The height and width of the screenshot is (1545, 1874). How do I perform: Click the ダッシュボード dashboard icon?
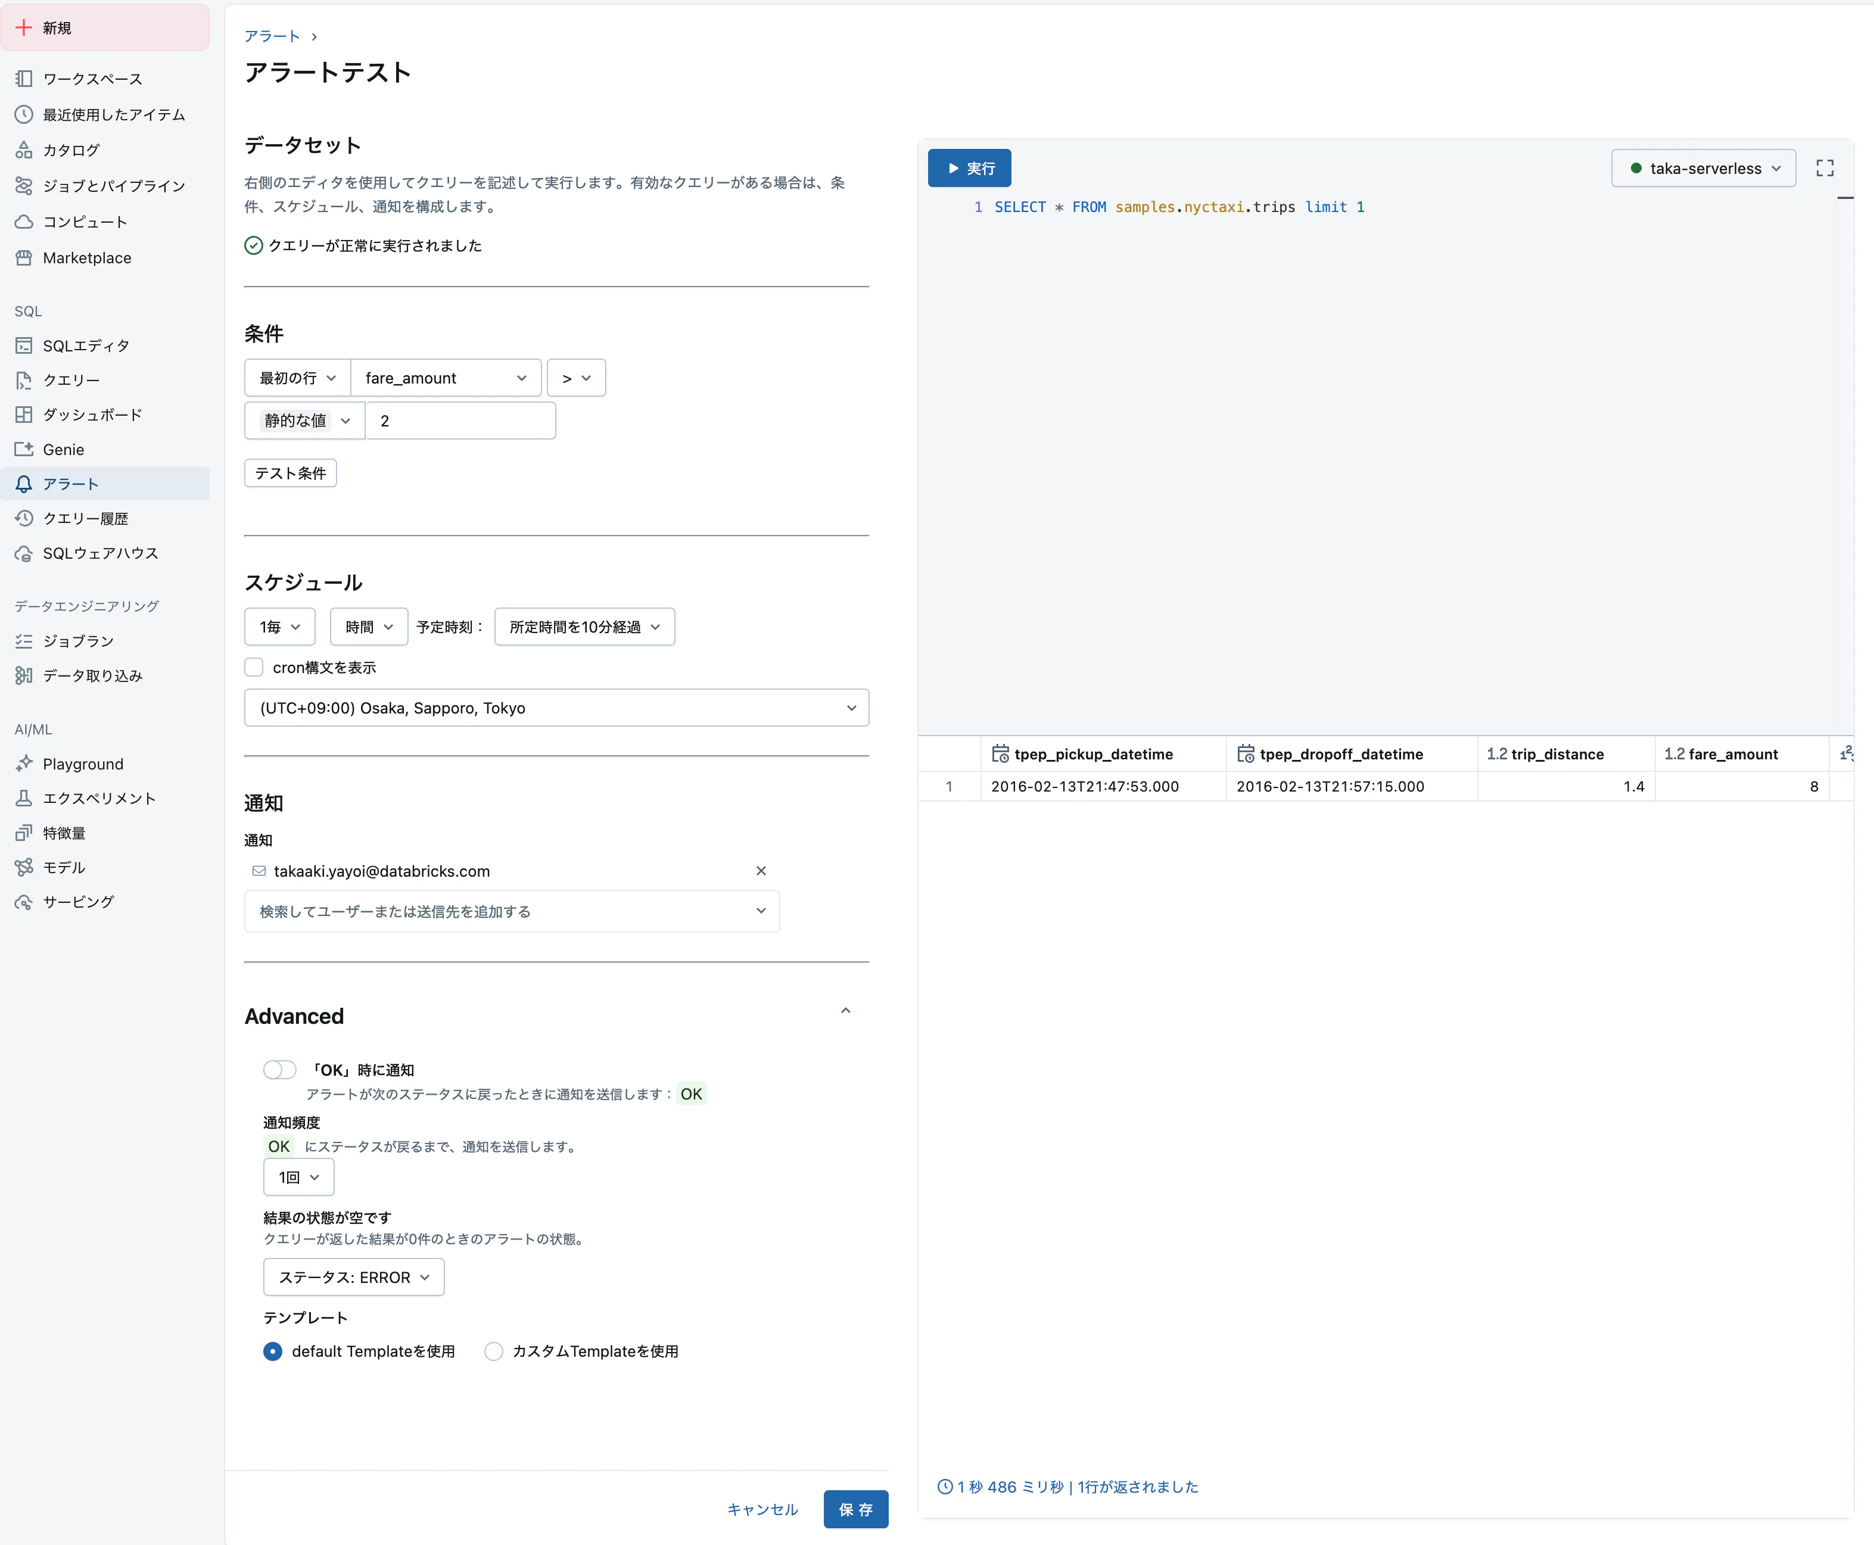[24, 415]
